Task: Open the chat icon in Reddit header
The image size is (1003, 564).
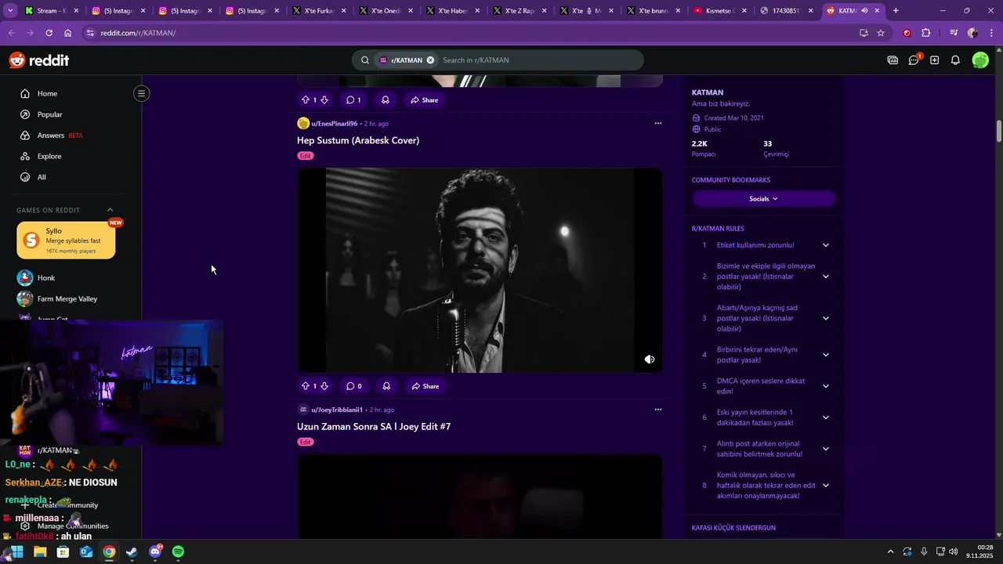Action: (x=914, y=60)
